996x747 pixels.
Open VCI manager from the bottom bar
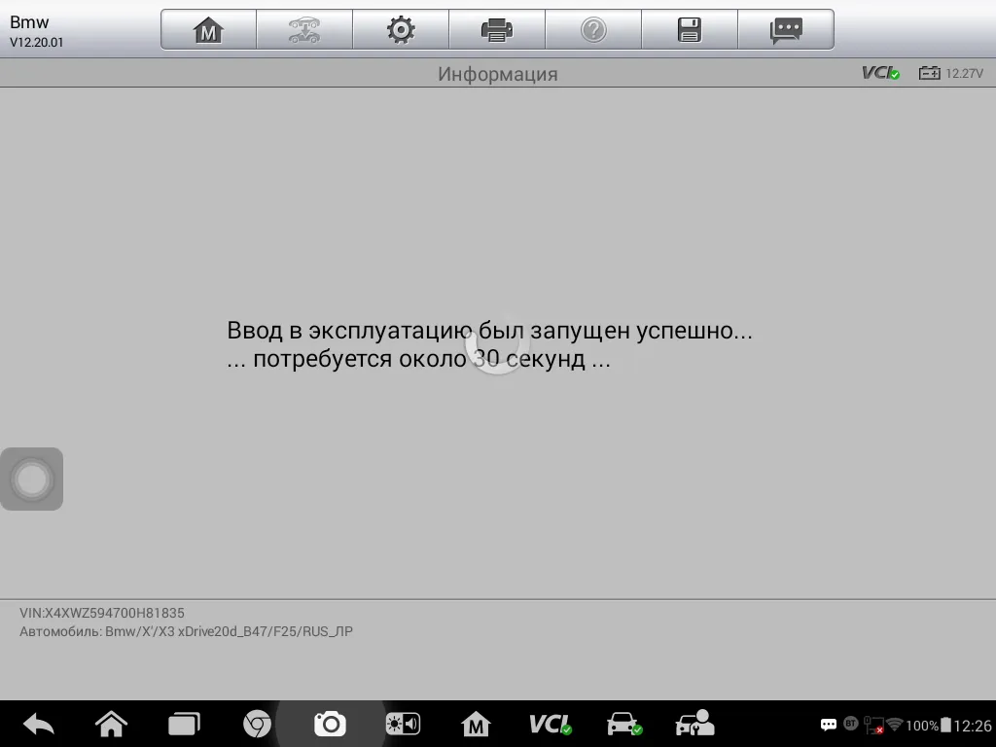coord(550,724)
